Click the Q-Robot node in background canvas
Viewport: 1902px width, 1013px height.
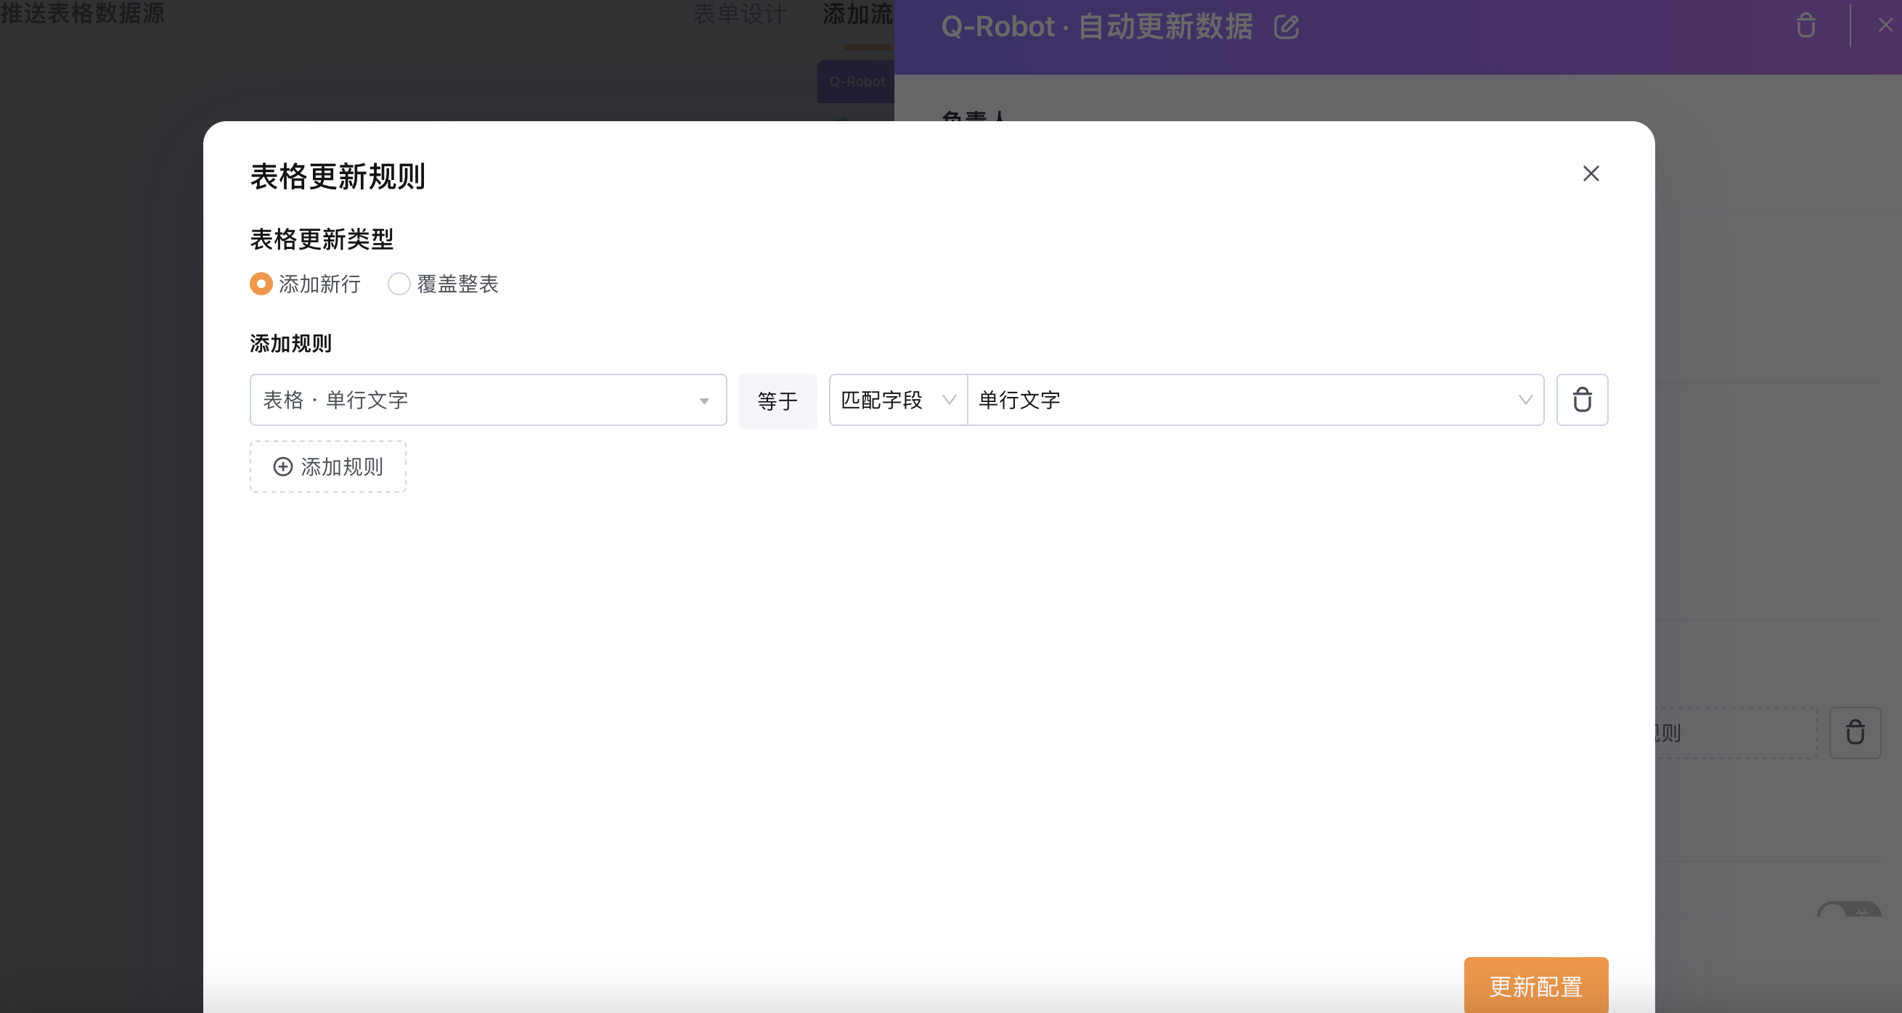tap(857, 82)
